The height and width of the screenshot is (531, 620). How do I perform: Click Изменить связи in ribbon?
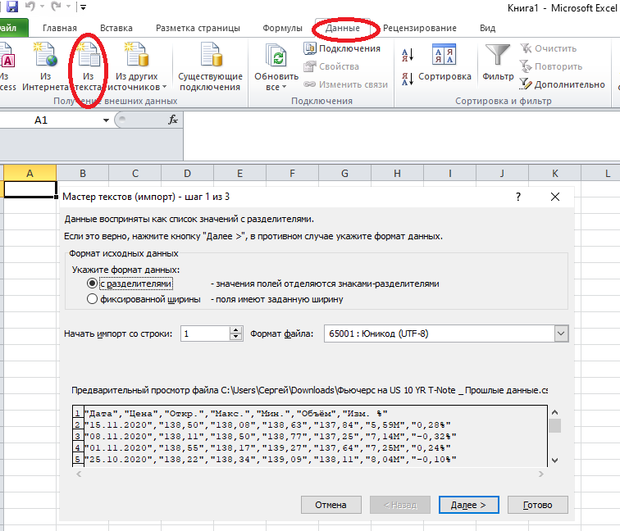click(345, 84)
